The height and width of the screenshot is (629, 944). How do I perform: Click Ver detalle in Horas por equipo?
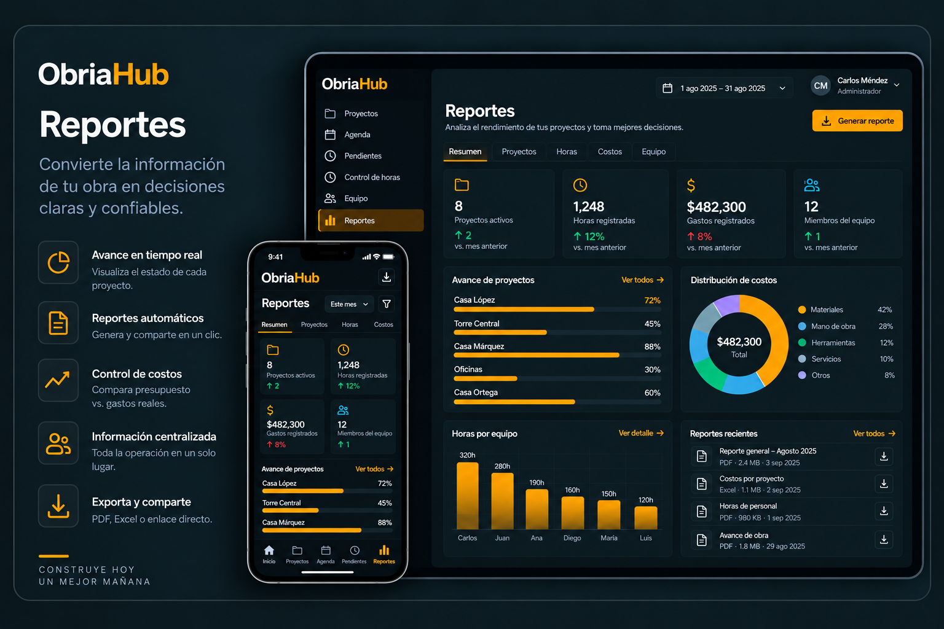pyautogui.click(x=641, y=433)
